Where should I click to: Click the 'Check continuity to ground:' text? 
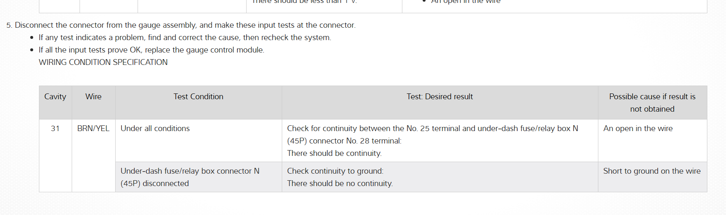[335, 171]
